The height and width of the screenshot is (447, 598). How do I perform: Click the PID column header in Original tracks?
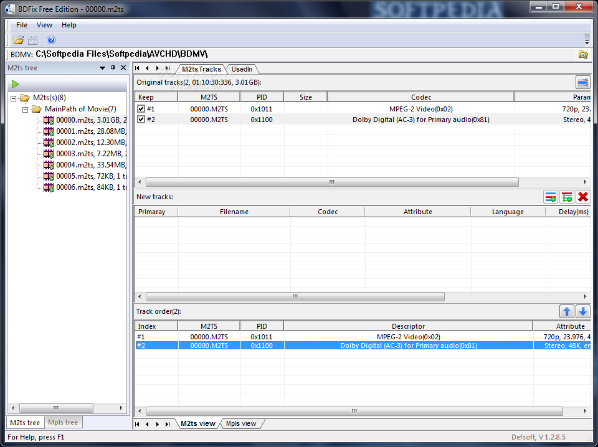pos(262,97)
